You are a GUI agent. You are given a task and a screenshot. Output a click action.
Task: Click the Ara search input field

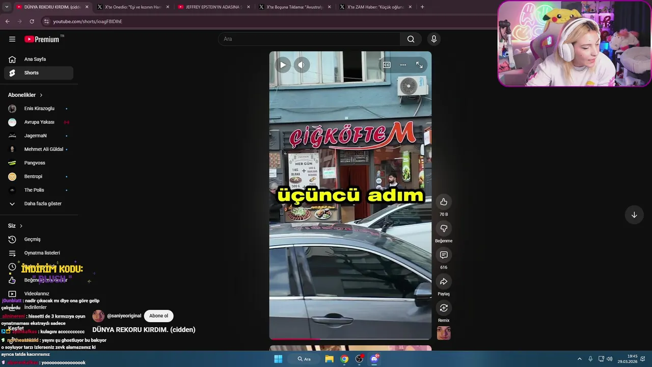click(309, 39)
